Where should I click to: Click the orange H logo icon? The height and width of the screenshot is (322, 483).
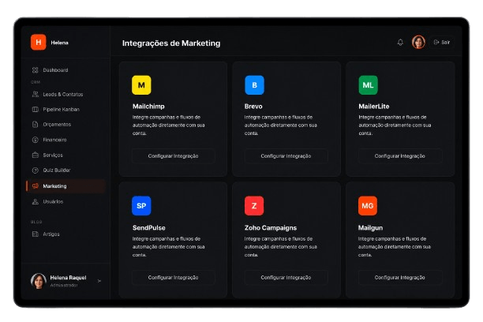point(38,42)
